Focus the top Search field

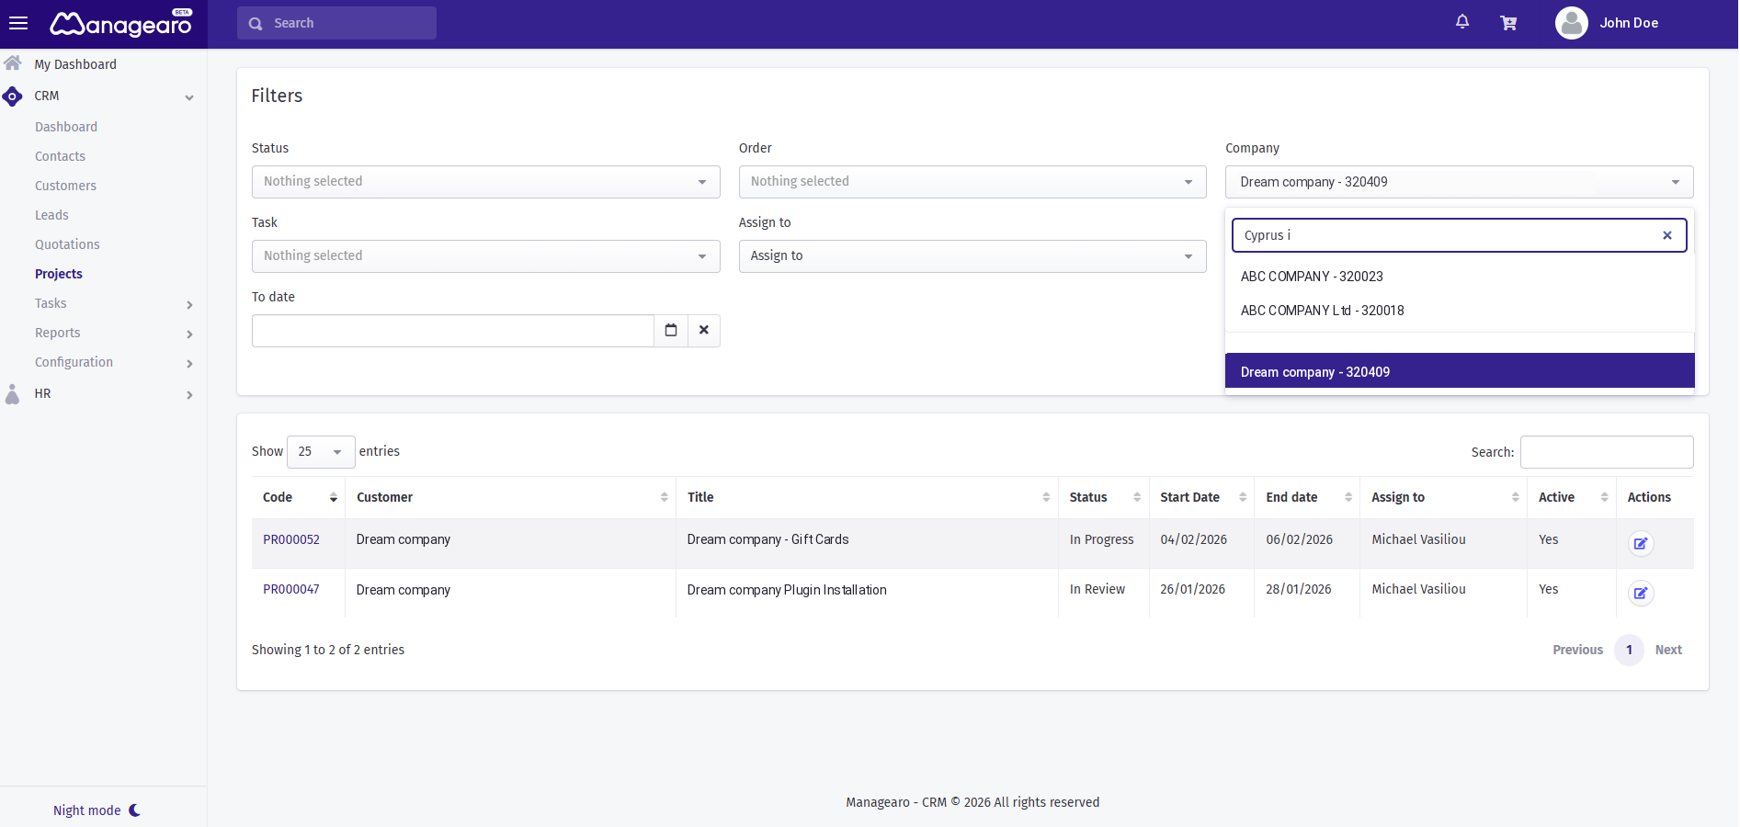[x=336, y=23]
